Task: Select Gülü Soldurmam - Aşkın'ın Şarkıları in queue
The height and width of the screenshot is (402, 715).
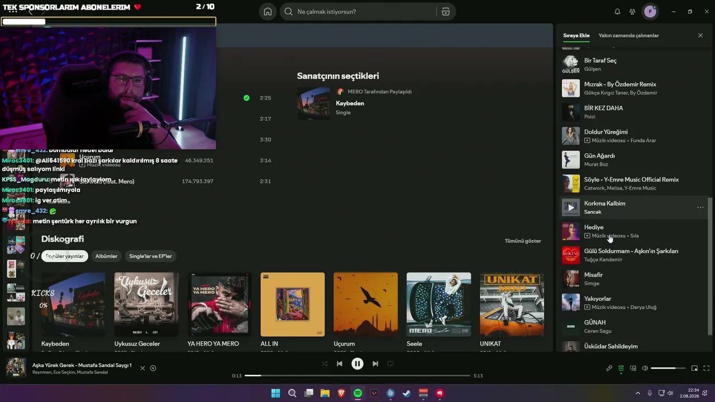Action: tap(632, 255)
